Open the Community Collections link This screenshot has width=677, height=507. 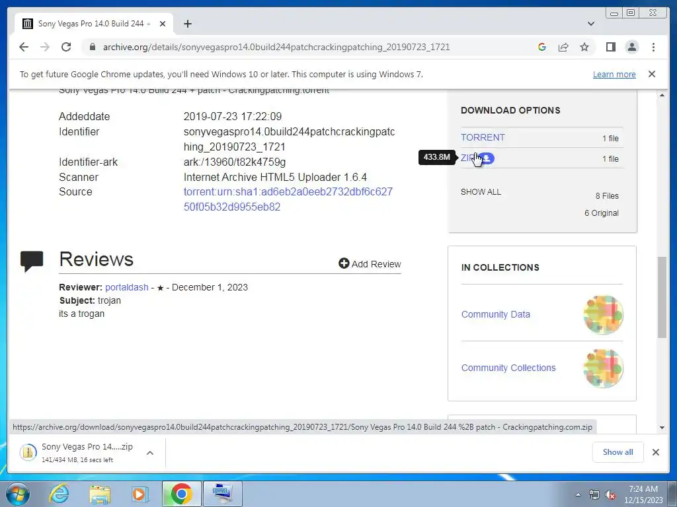508,368
